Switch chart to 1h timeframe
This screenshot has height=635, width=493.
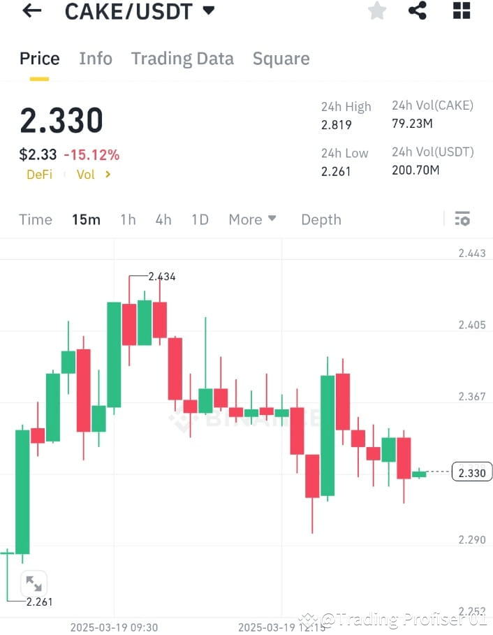128,219
